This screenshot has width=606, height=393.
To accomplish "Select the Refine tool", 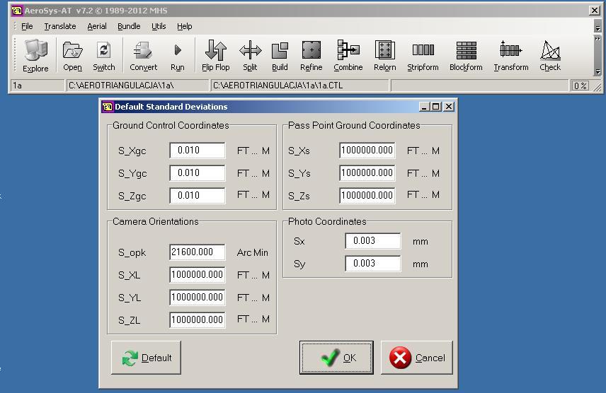I will [x=311, y=56].
